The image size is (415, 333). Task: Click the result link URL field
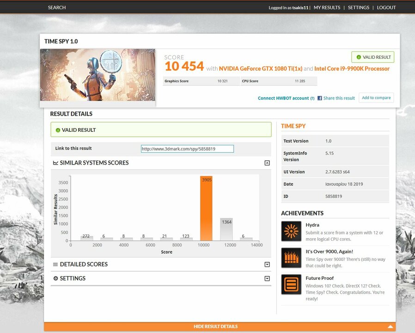[x=187, y=148]
